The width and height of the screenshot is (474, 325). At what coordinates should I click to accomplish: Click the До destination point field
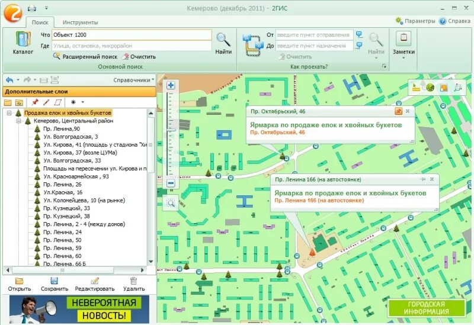click(x=315, y=46)
